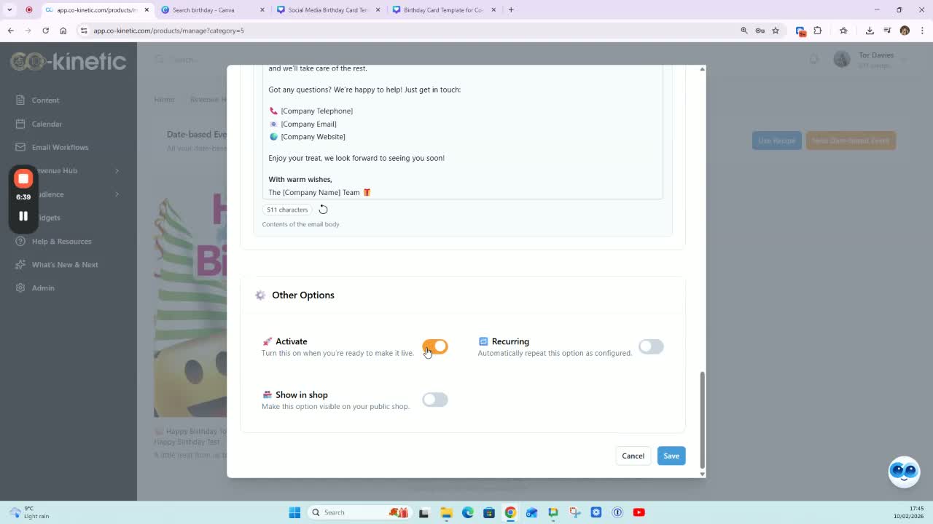The height and width of the screenshot is (524, 933).
Task: Click the modal scrollbar down arrow
Action: [702, 474]
